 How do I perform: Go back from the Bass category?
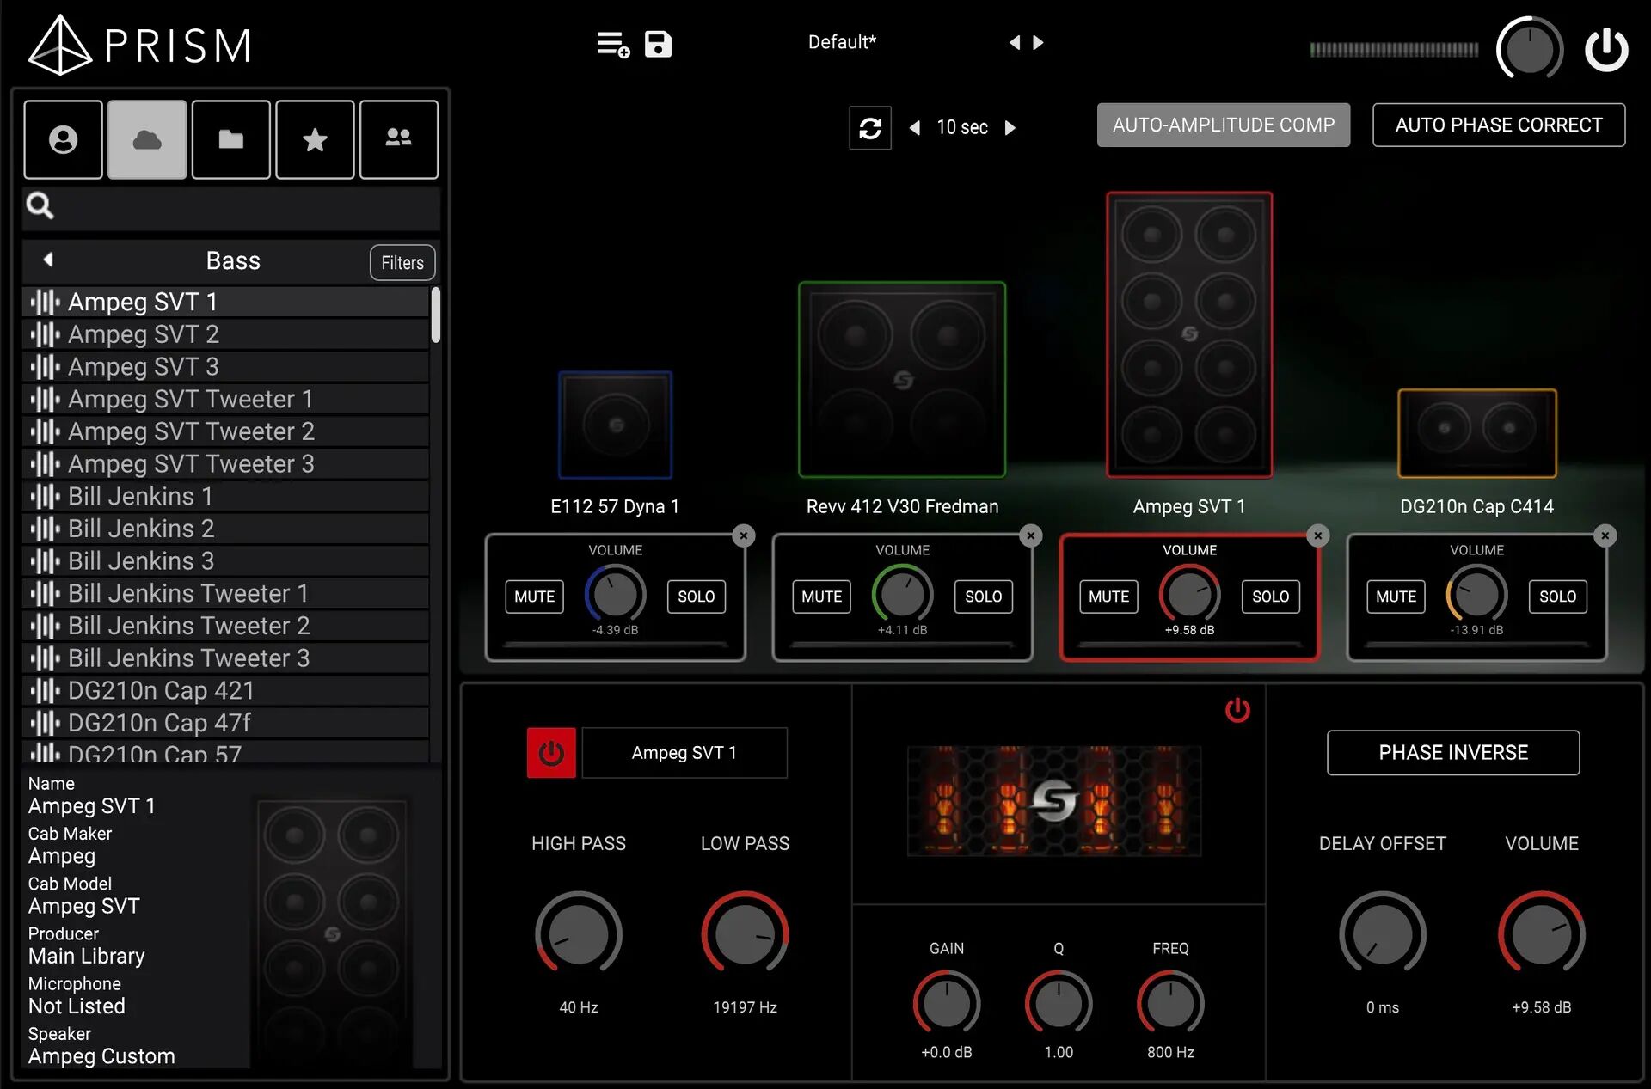tap(48, 260)
